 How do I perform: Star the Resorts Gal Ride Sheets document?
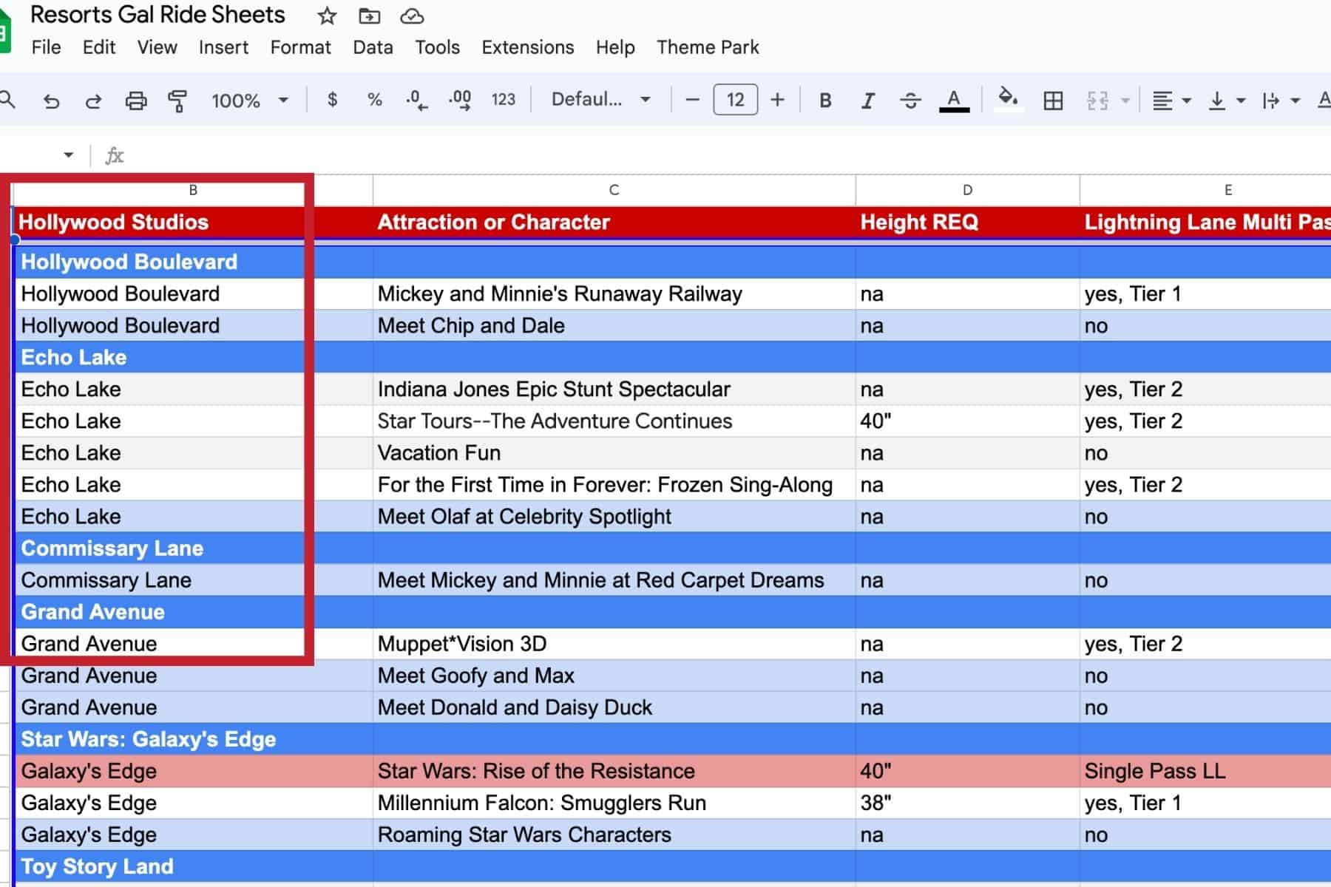coord(327,16)
